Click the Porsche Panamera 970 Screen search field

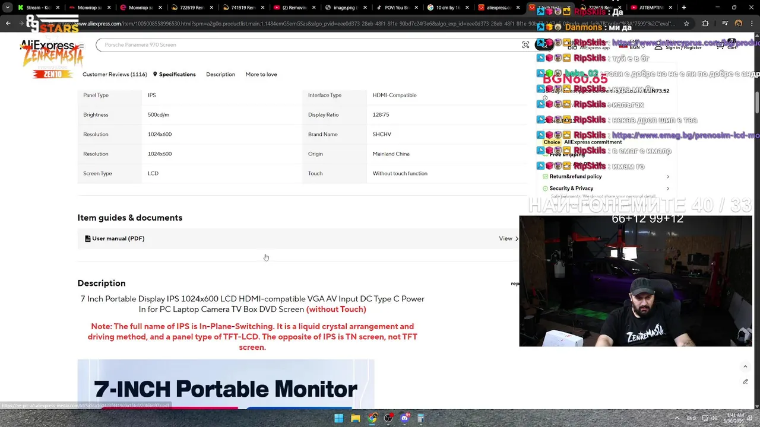pyautogui.click(x=309, y=45)
